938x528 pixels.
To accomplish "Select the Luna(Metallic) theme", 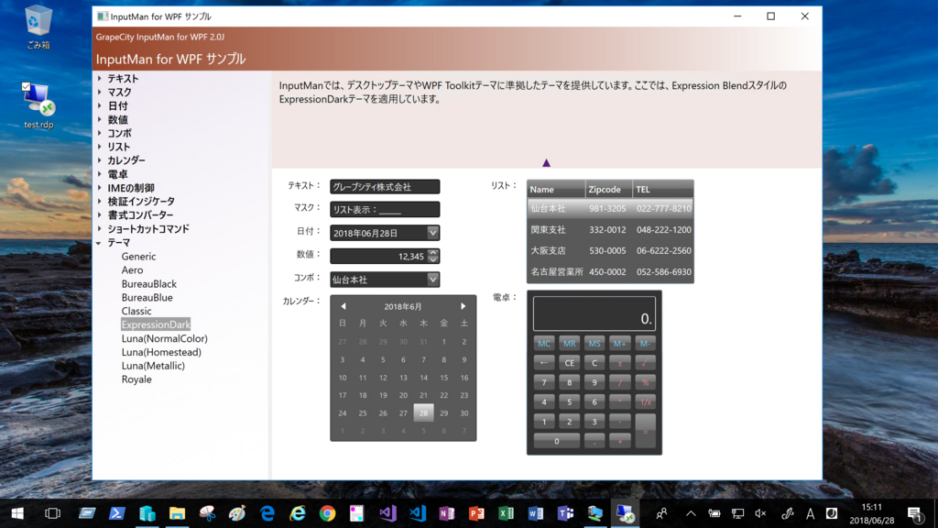I will tap(153, 366).
